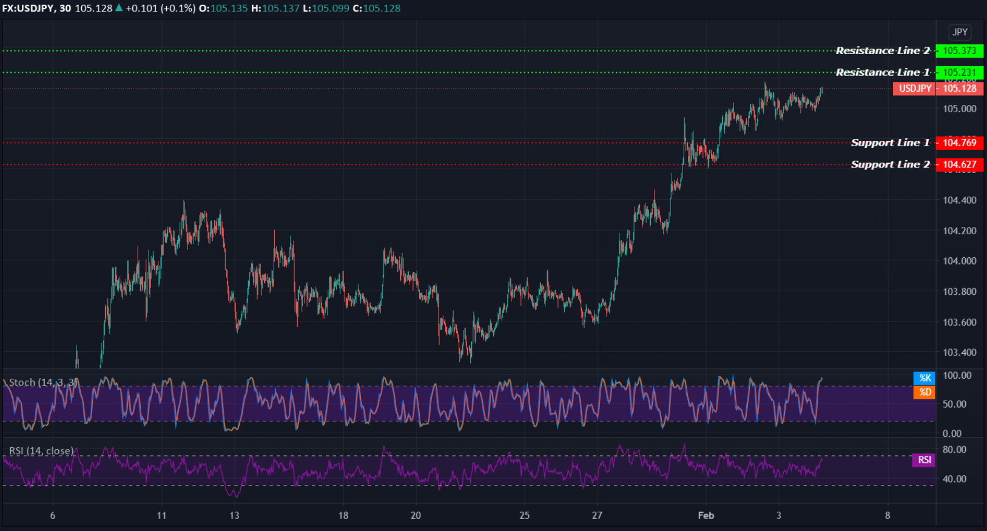The image size is (987, 531).
Task: Click the 13 date label on time axis
Action: (x=234, y=515)
